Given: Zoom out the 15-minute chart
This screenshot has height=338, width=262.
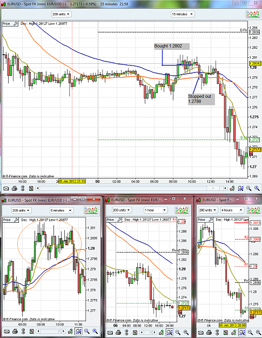Looking at the screenshot, I should (249, 189).
